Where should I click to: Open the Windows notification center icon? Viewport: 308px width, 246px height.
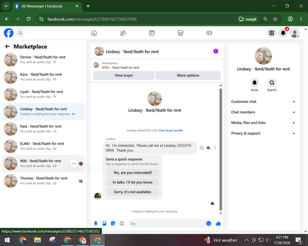[298, 240]
